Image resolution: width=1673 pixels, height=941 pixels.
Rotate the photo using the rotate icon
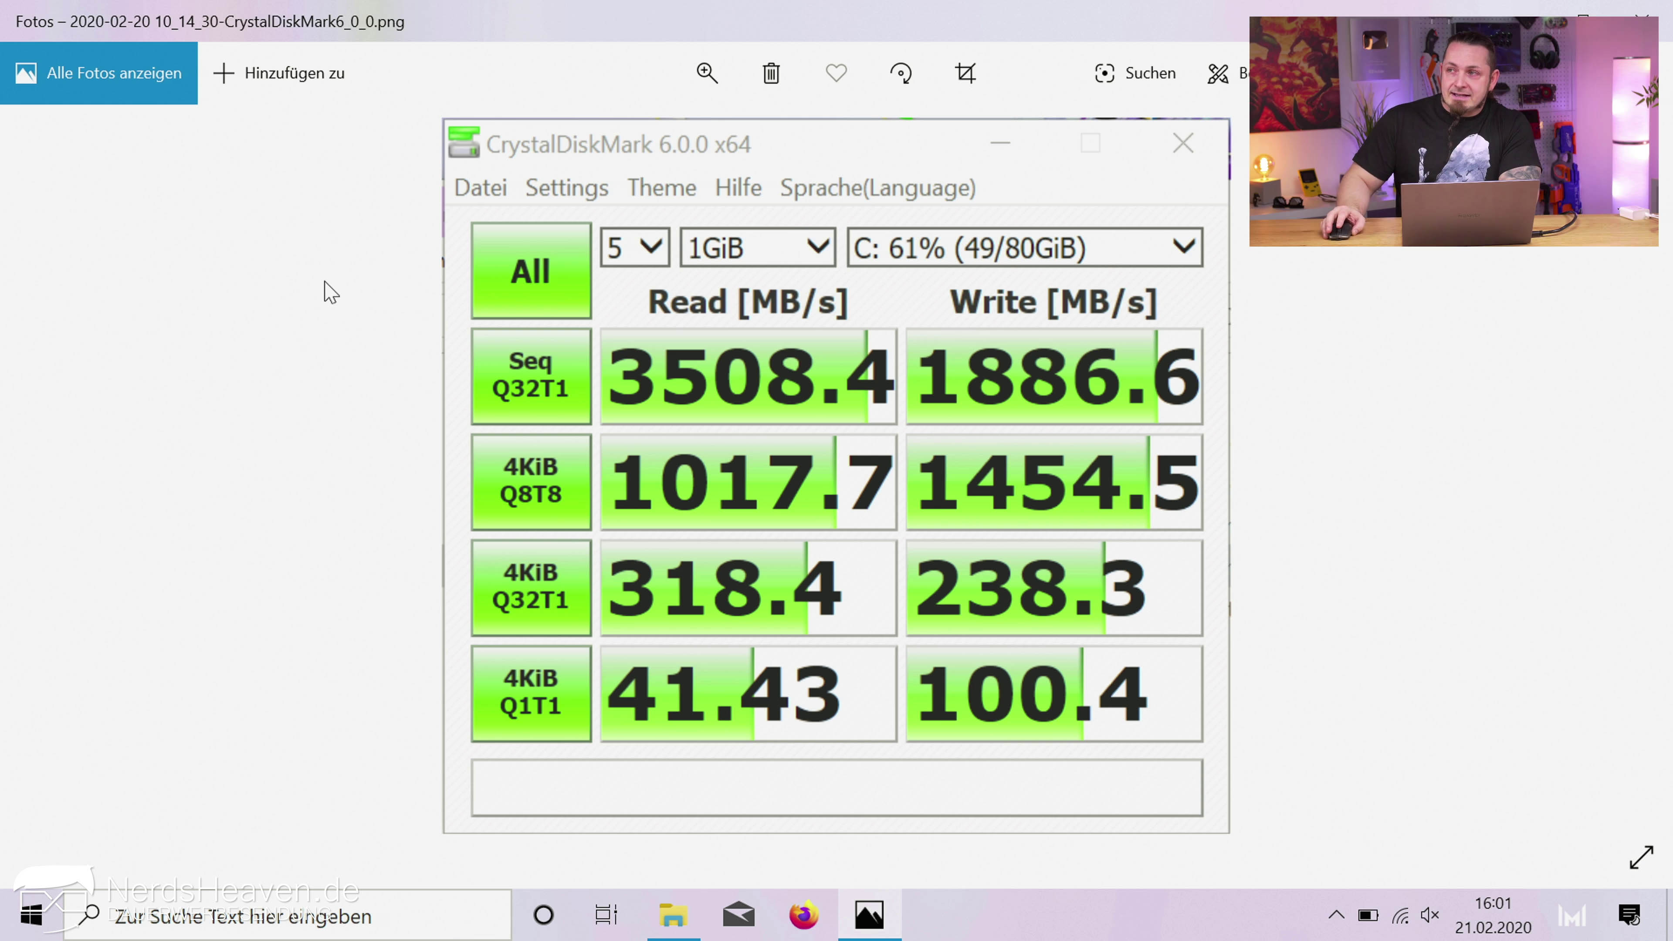(x=901, y=73)
